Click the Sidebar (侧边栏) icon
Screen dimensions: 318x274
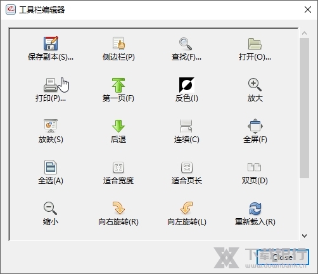[118, 43]
